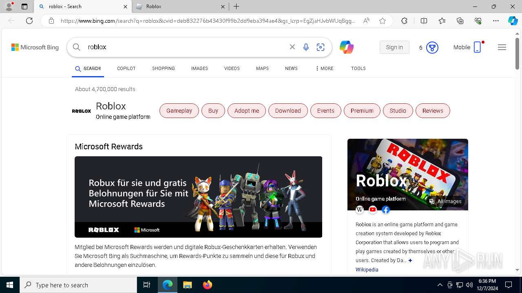Viewport: 522px width, 293px height.
Task: Click in the Bing search input field
Action: [x=186, y=47]
